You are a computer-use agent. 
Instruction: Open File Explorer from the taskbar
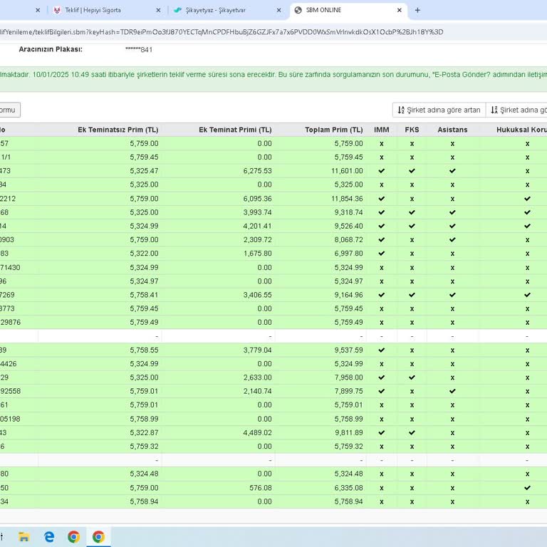click(24, 536)
